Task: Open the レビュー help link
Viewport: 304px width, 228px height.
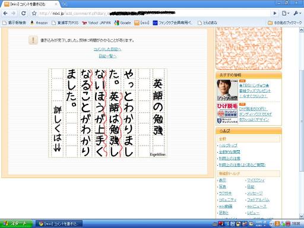Action: point(253,213)
